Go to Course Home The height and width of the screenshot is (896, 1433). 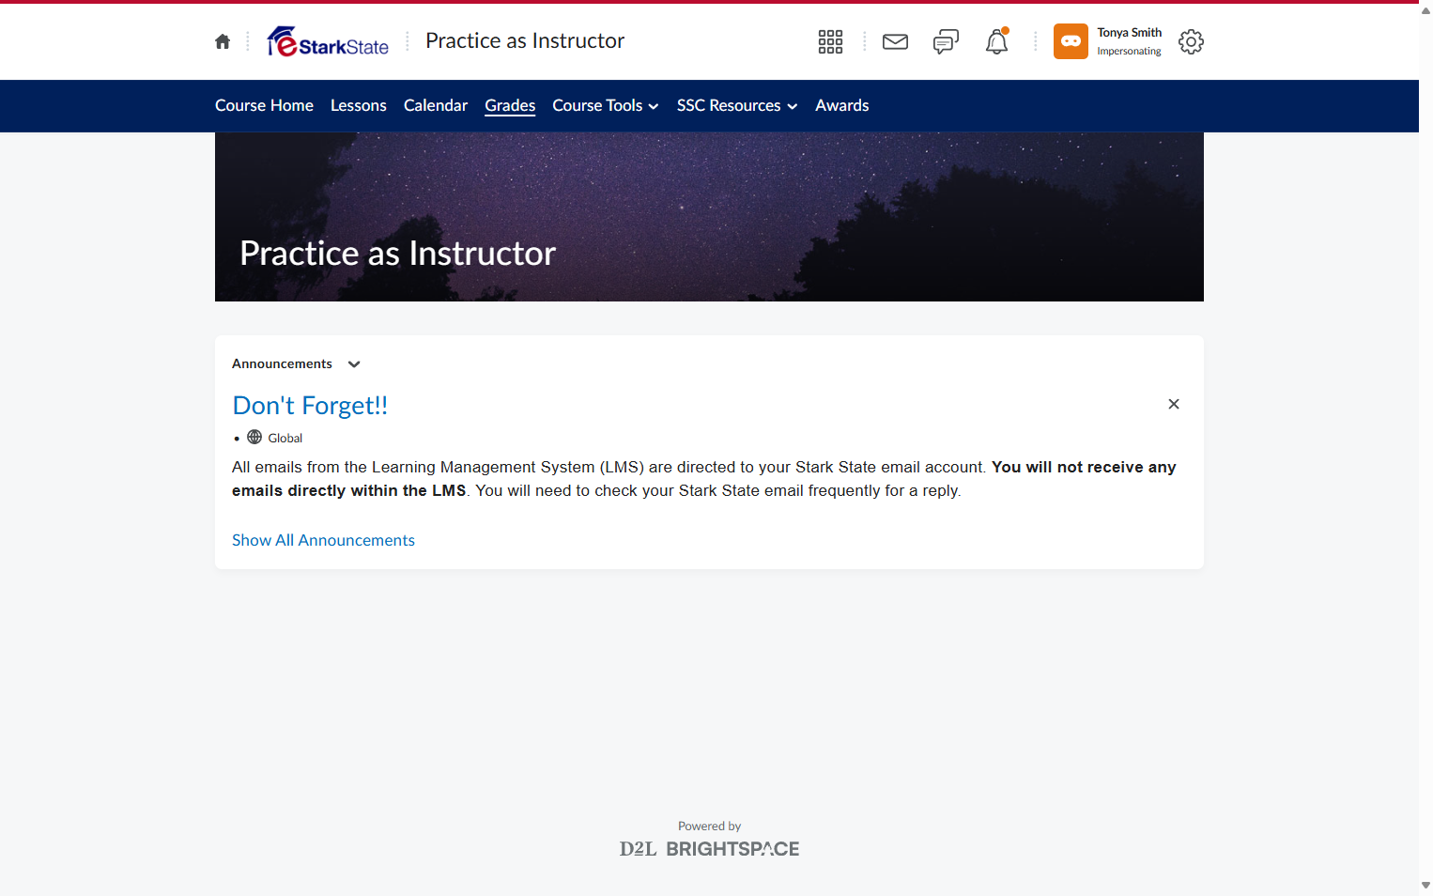click(264, 105)
